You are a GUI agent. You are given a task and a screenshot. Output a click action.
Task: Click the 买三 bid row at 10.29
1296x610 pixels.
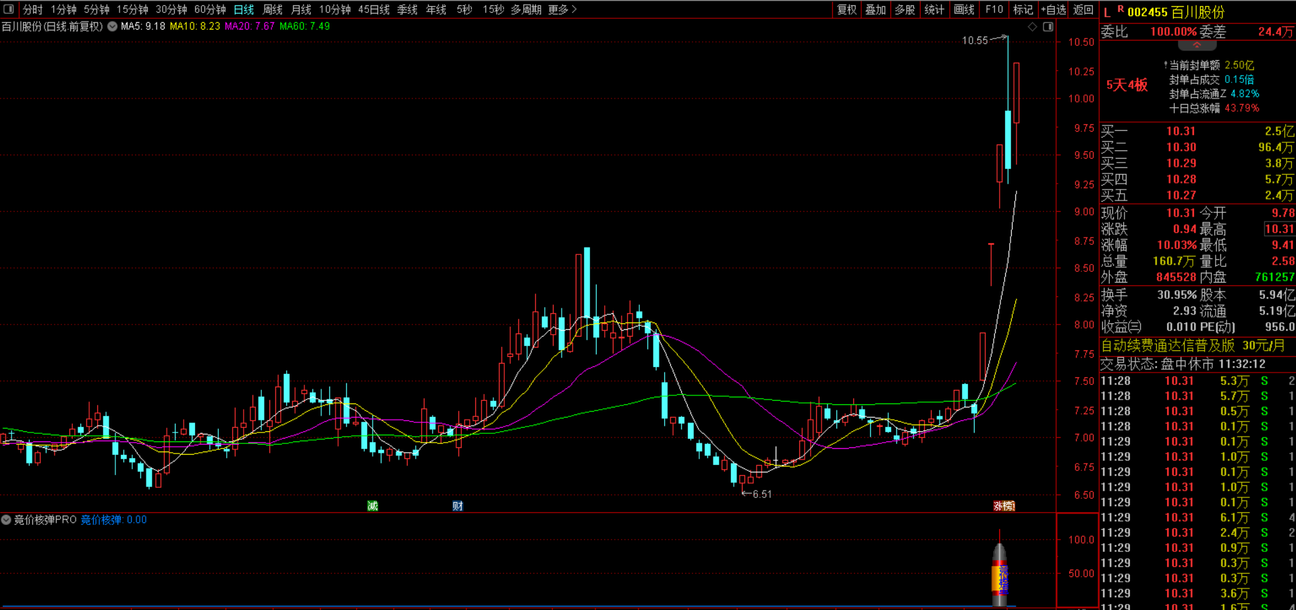tap(1197, 163)
